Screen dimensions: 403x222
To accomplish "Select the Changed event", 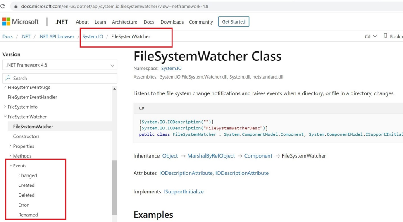I will 28,176.
